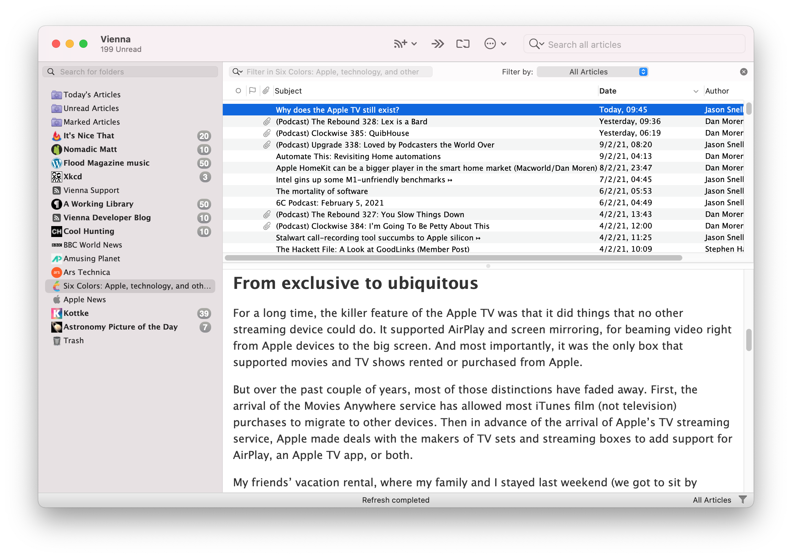Click the refresh/subscribe feed icon

[398, 44]
